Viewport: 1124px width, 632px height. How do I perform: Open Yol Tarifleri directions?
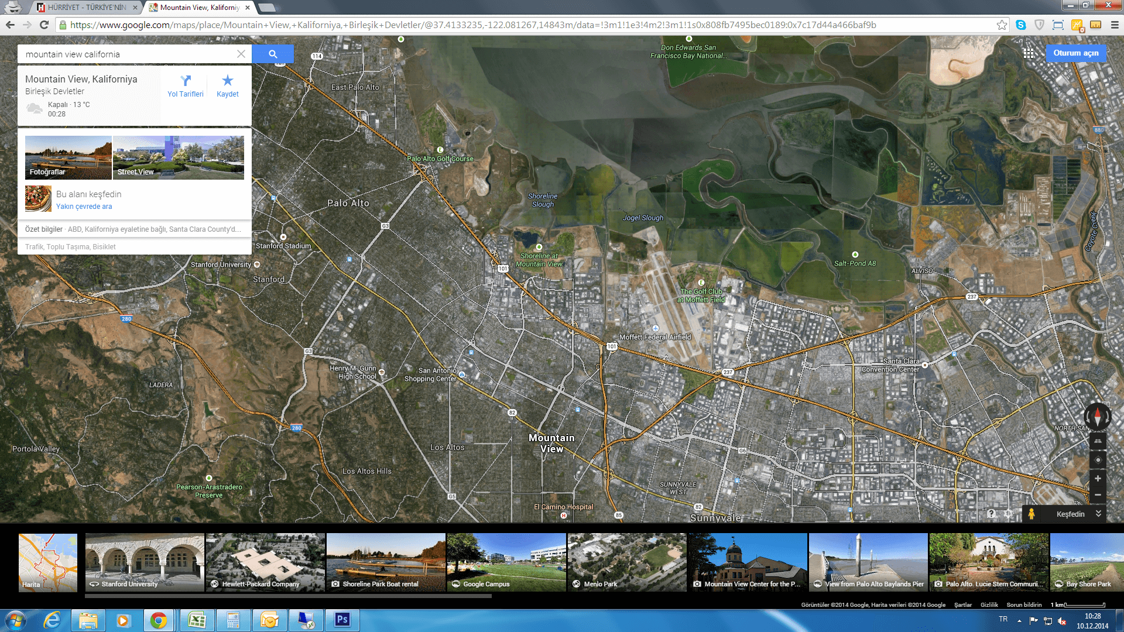point(186,86)
